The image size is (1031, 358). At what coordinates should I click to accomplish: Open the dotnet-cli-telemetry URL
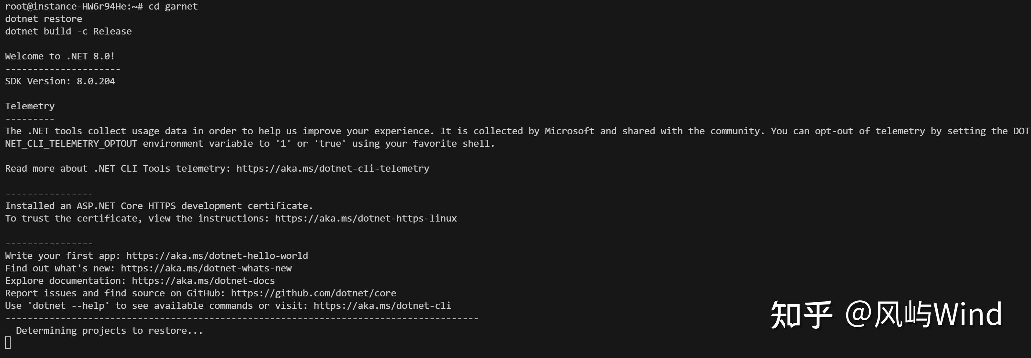tap(333, 169)
